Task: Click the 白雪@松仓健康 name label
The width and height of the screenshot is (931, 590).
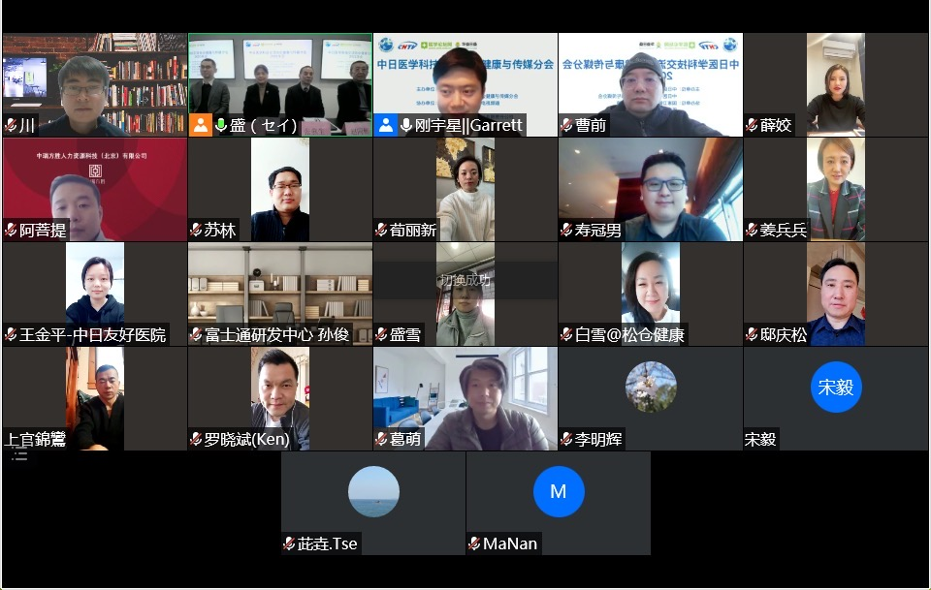Action: (x=629, y=335)
